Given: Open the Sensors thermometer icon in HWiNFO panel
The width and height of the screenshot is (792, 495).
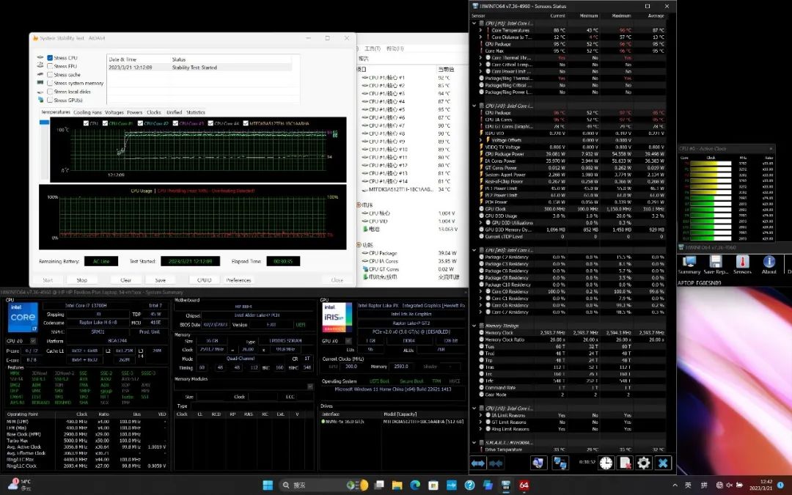Looking at the screenshot, I should click(742, 263).
